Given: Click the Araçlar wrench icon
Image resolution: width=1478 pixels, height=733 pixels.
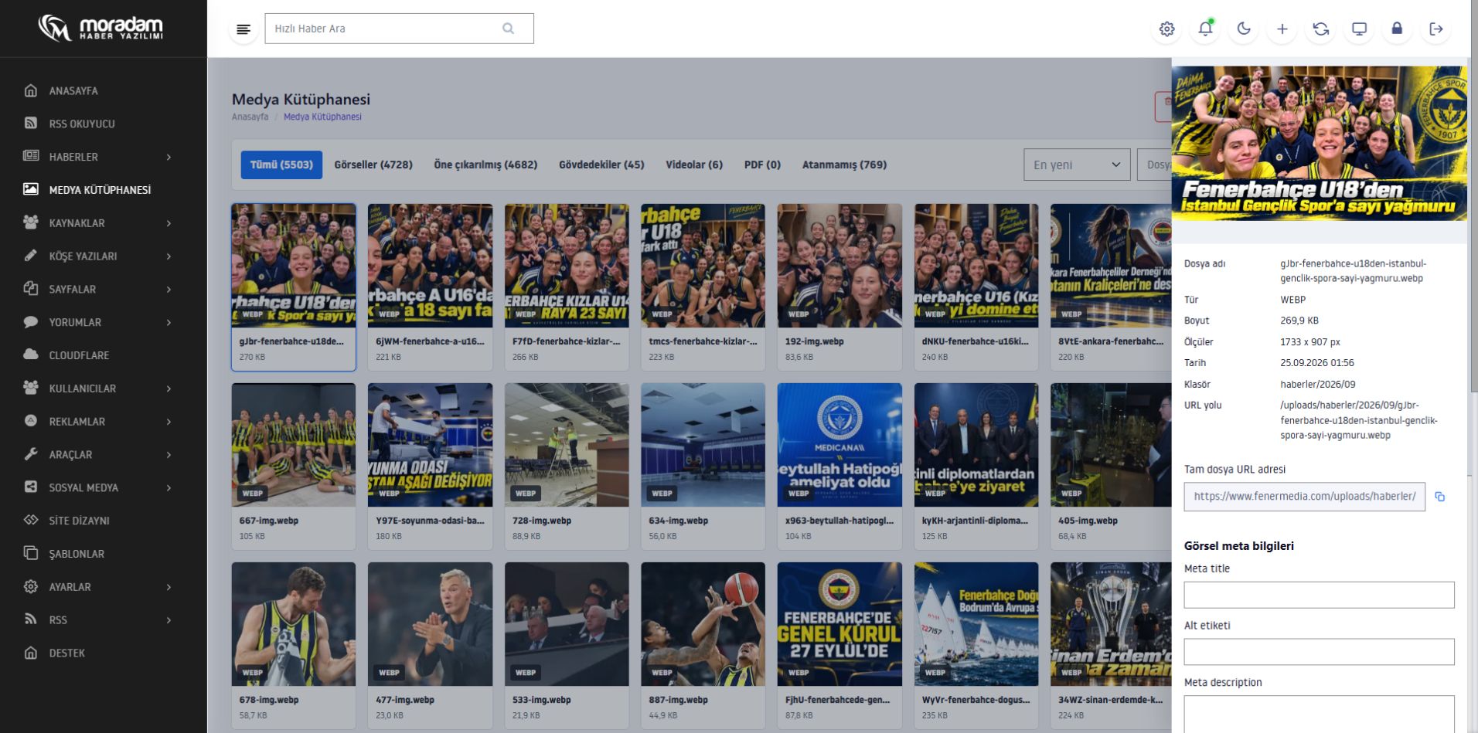Looking at the screenshot, I should click(31, 454).
